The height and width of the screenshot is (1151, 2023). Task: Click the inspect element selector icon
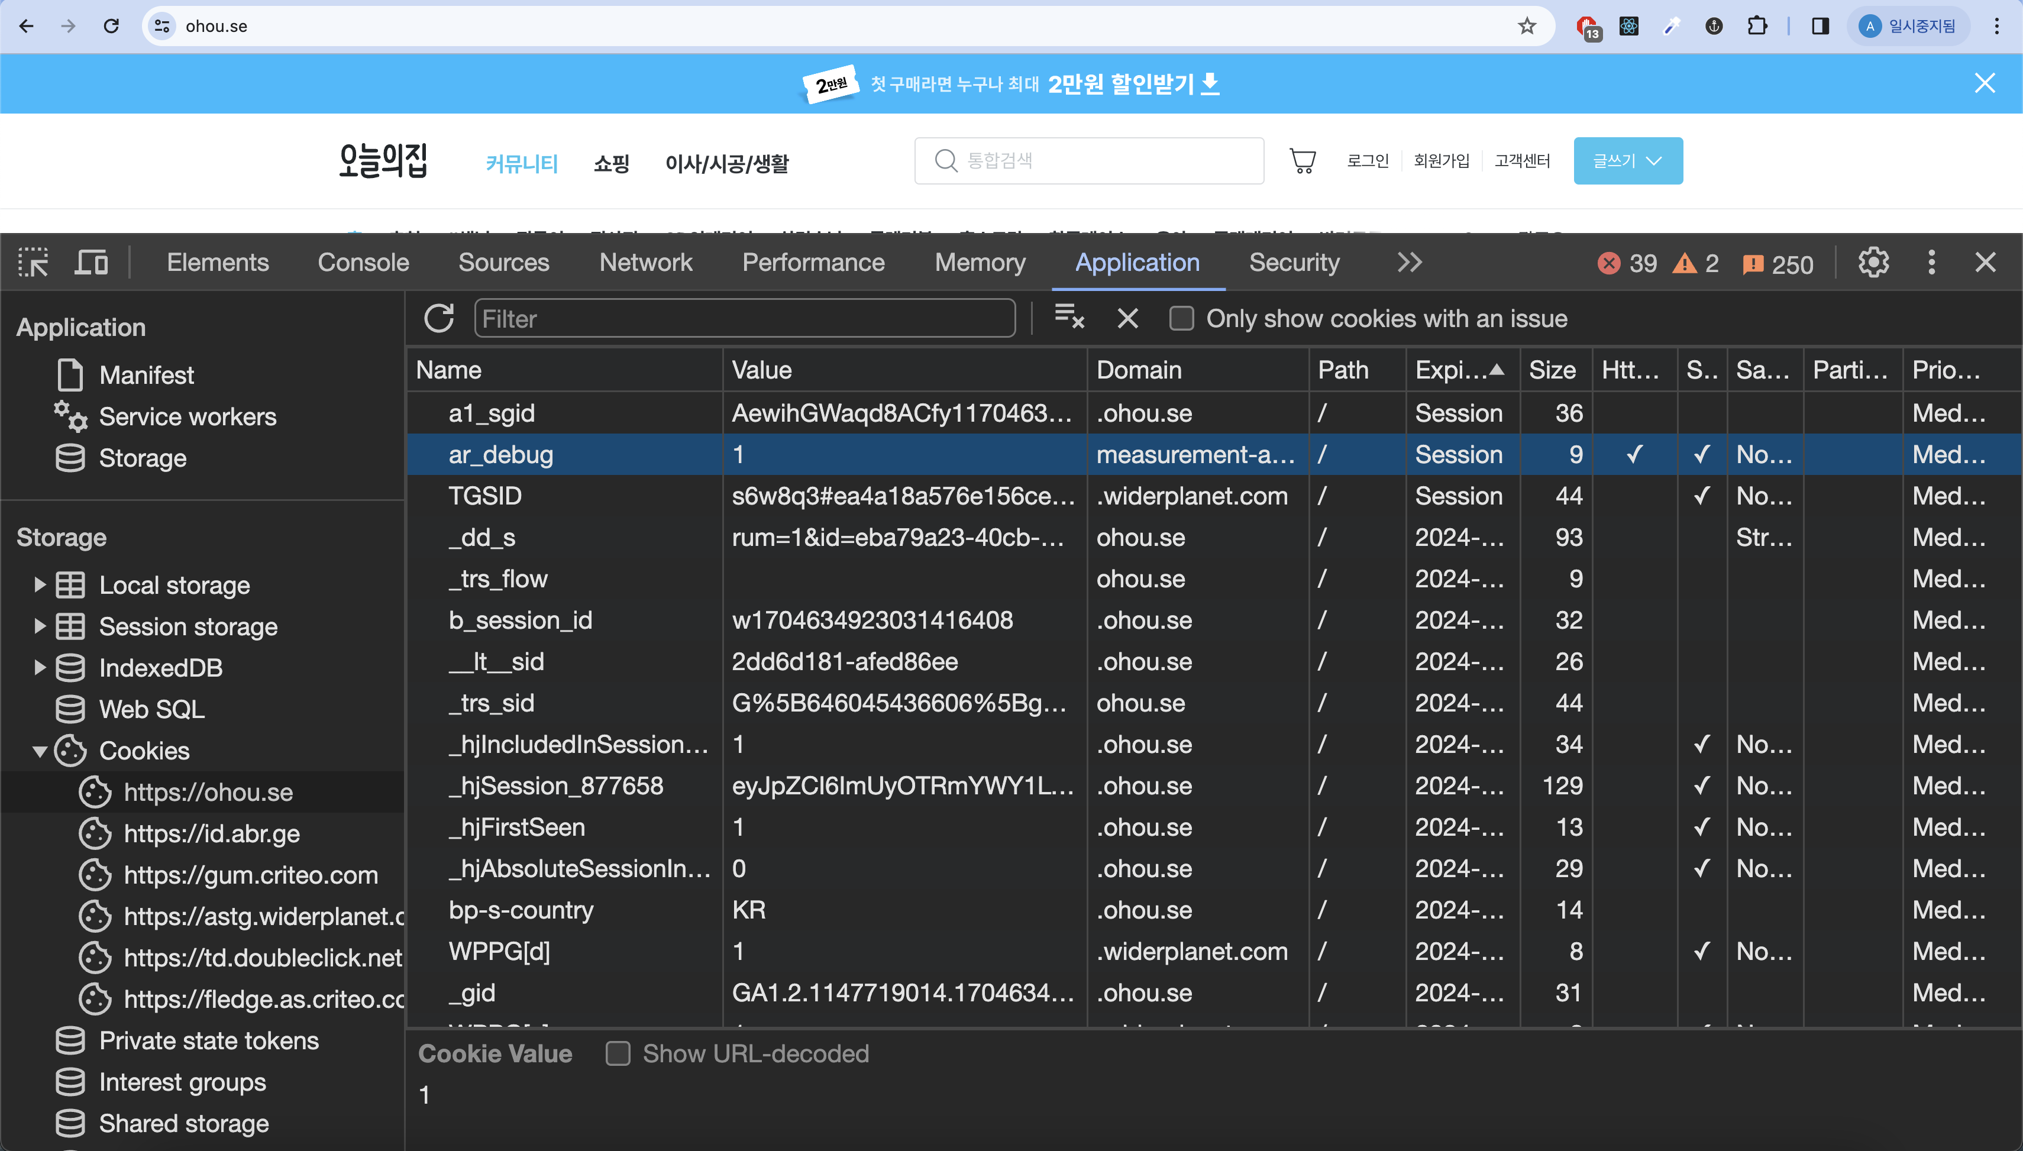tap(33, 263)
